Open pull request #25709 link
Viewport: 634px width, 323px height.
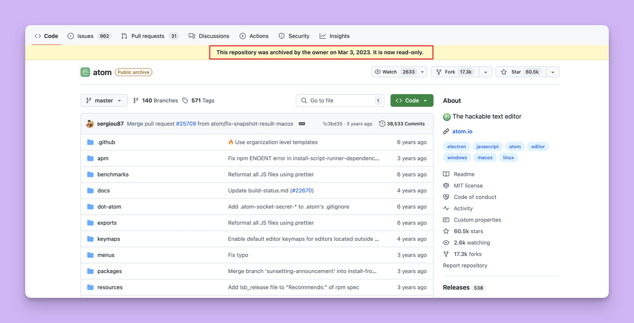(x=186, y=124)
